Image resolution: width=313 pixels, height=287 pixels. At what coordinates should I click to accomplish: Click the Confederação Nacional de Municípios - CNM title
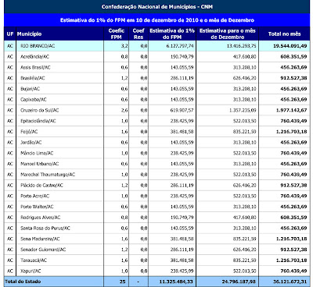pos(157,7)
